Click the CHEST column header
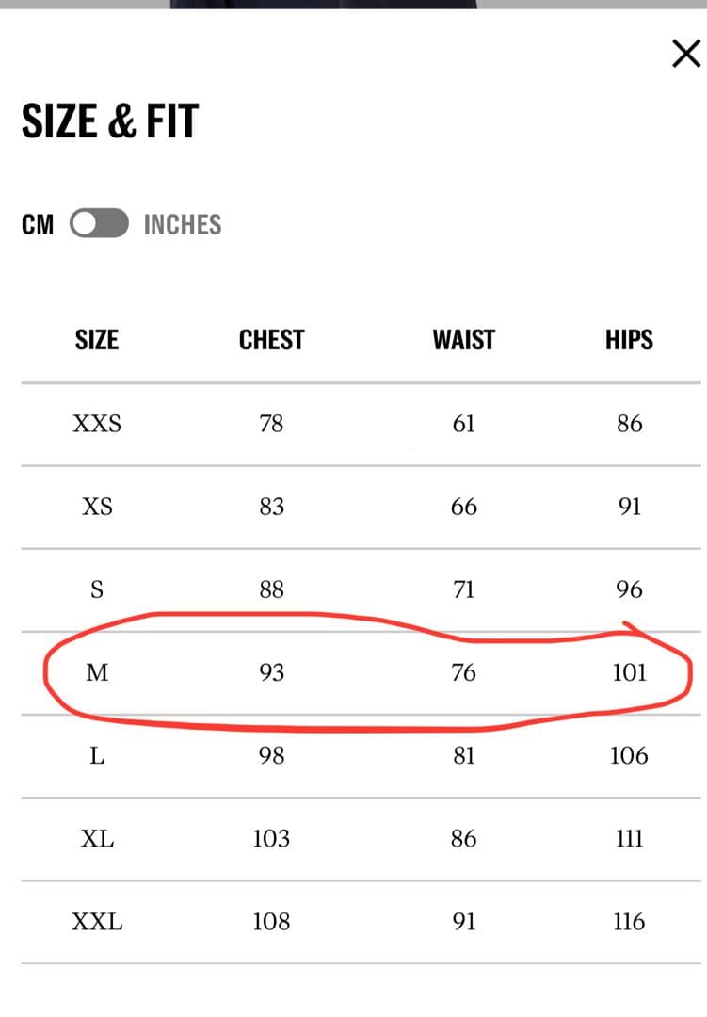 pyautogui.click(x=271, y=339)
